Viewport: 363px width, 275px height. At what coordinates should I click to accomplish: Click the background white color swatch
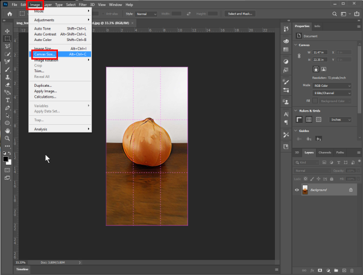[x=10, y=163]
